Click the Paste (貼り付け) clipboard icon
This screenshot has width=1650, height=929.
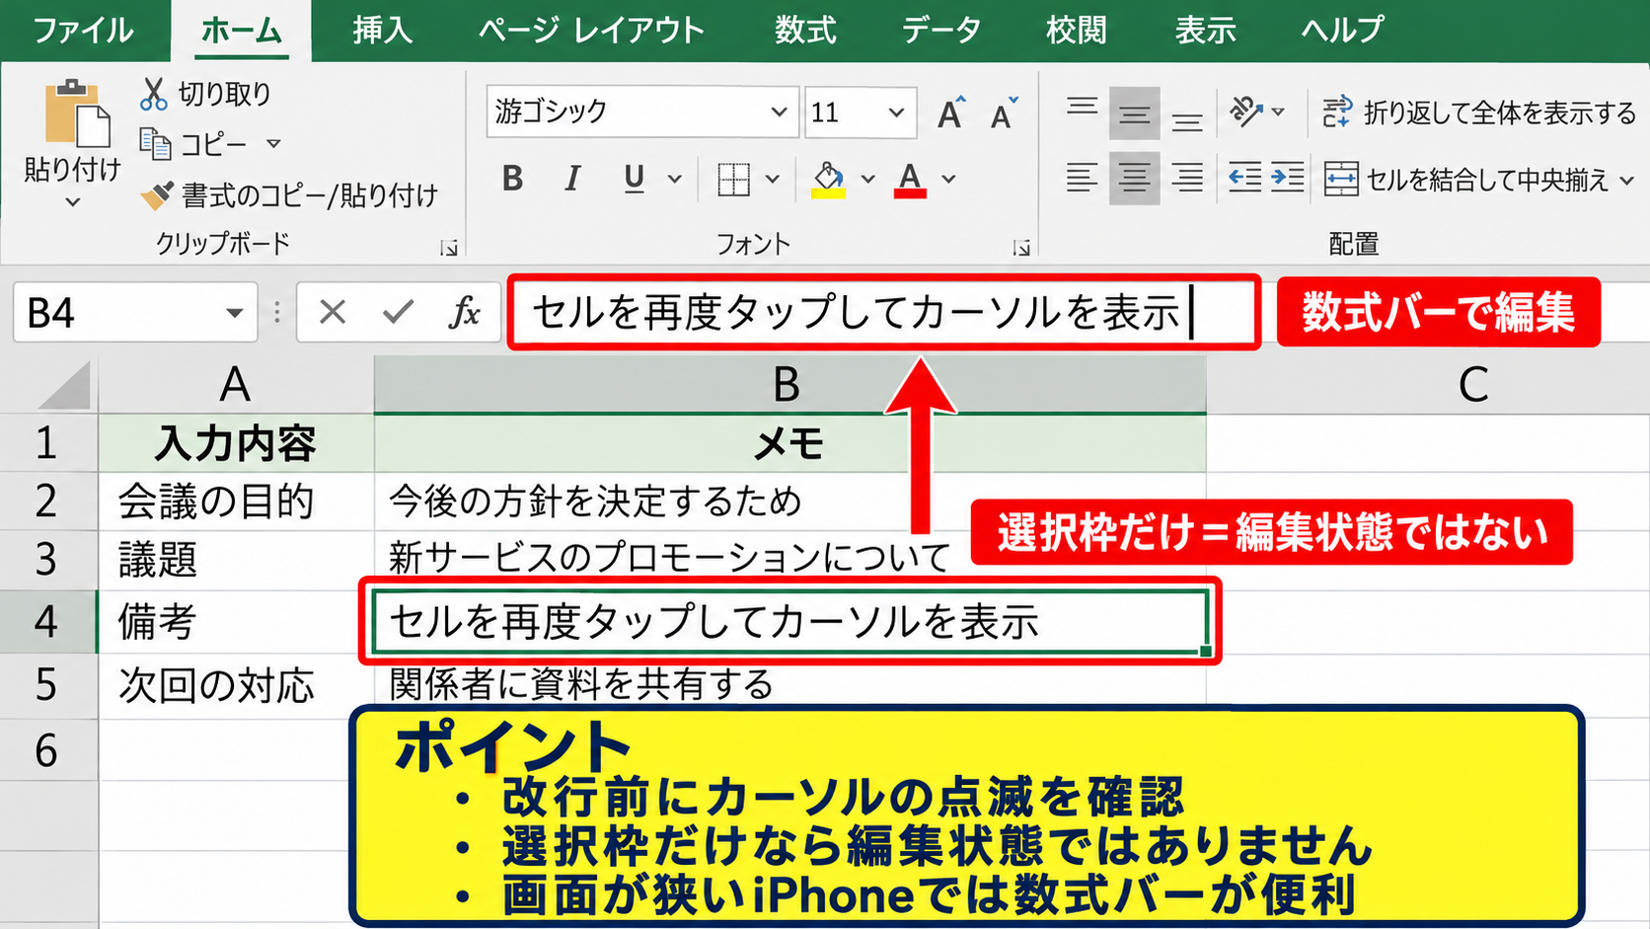coord(76,115)
